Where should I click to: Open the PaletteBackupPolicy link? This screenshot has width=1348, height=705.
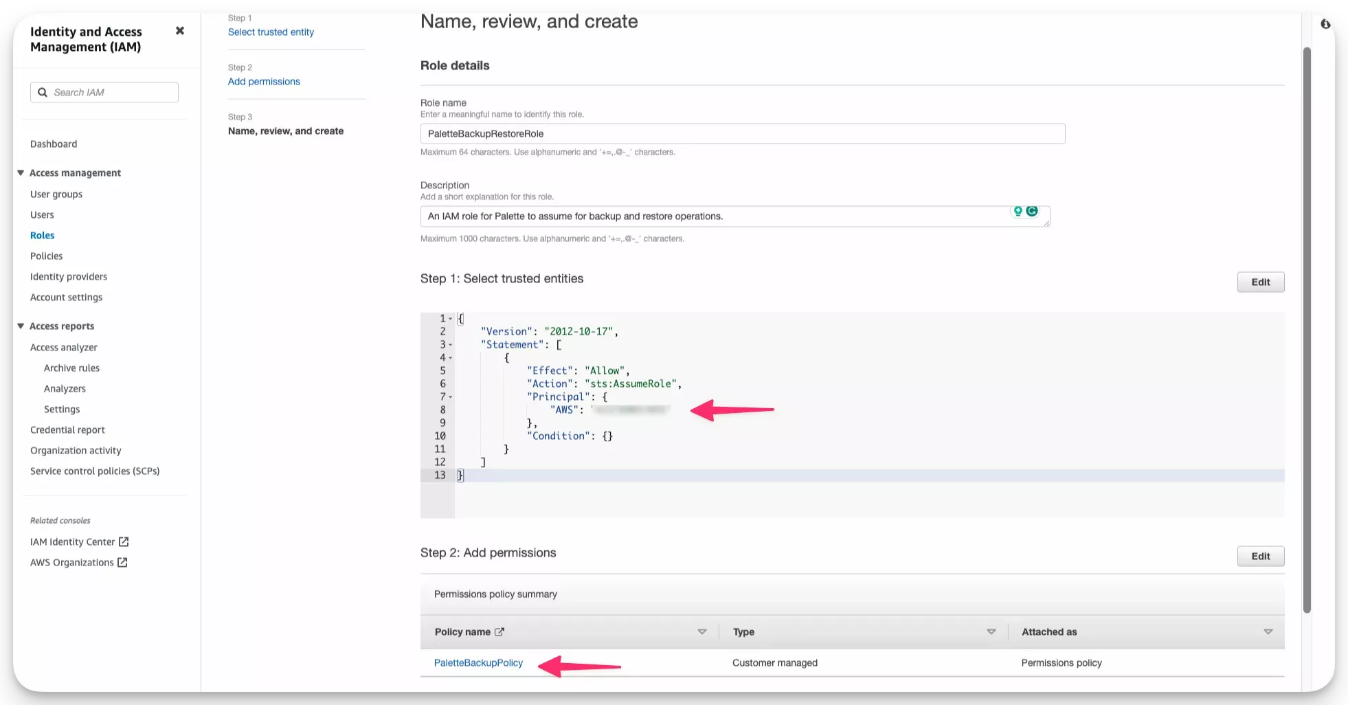pos(478,662)
